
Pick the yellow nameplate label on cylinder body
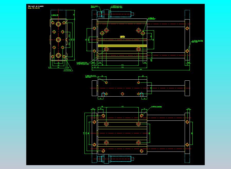(122, 37)
